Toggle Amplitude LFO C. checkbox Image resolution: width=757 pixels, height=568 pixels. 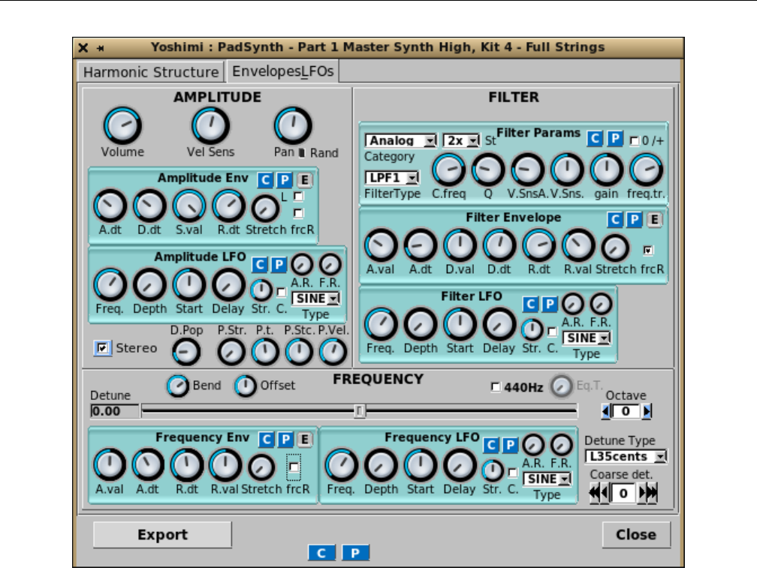pyautogui.click(x=282, y=292)
